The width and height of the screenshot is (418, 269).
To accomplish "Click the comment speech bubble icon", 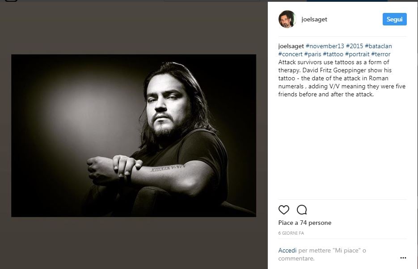I will click(302, 210).
